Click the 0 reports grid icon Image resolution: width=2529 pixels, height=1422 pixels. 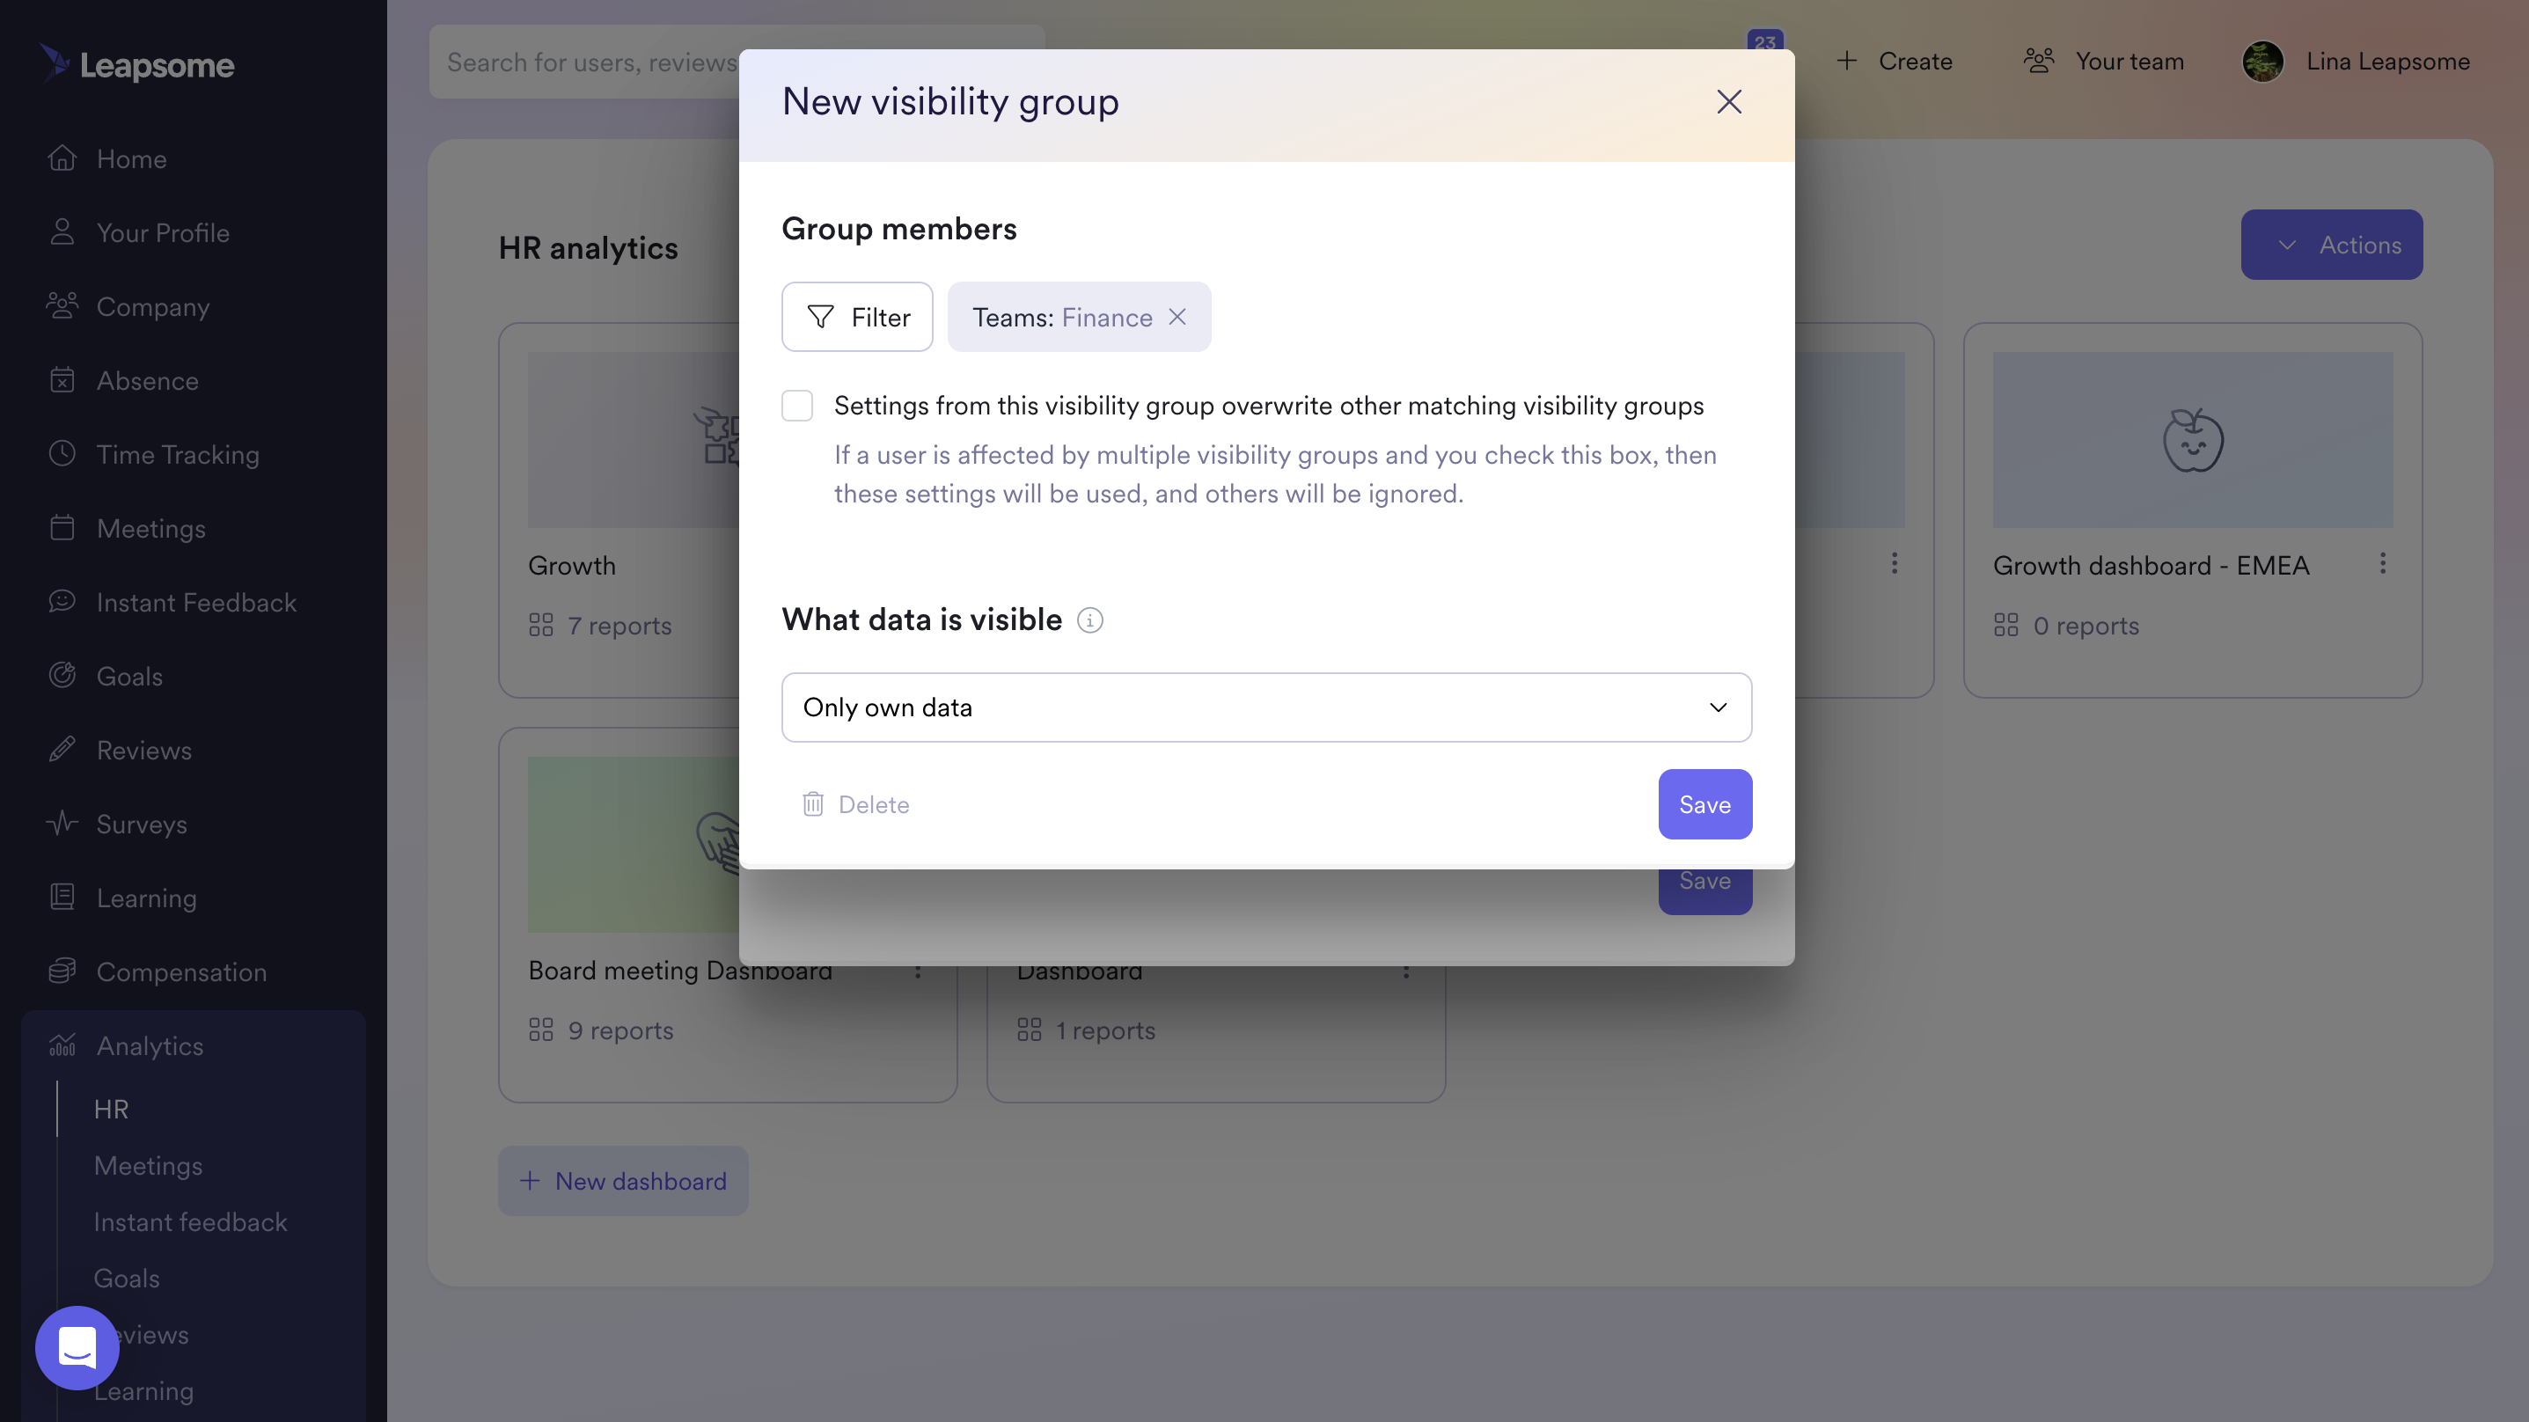[x=2005, y=625]
